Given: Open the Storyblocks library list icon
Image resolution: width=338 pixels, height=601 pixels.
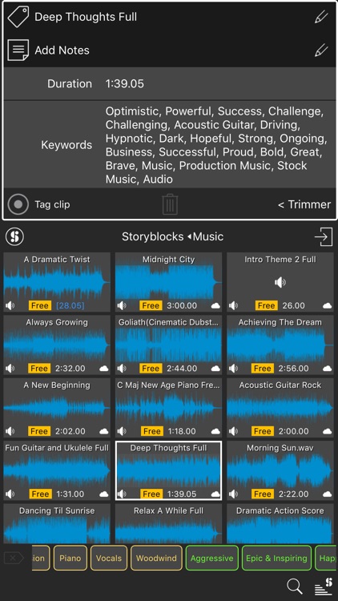Looking at the screenshot, I should pos(323,587).
